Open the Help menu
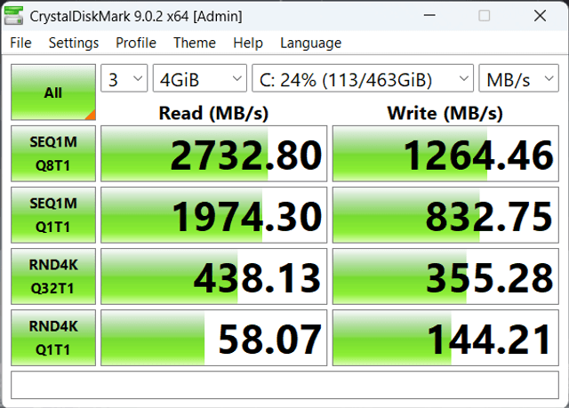 pos(248,43)
